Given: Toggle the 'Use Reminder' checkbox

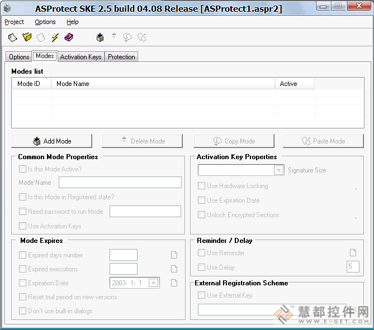Looking at the screenshot, I should tap(202, 252).
